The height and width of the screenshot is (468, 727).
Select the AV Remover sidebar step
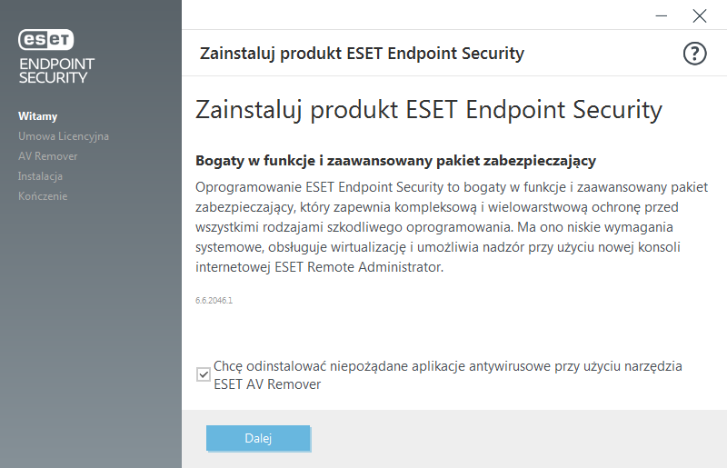tap(47, 156)
